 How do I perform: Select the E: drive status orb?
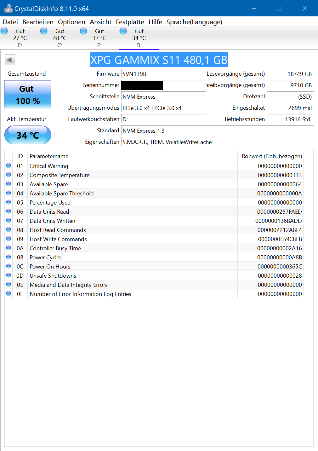click(x=83, y=31)
